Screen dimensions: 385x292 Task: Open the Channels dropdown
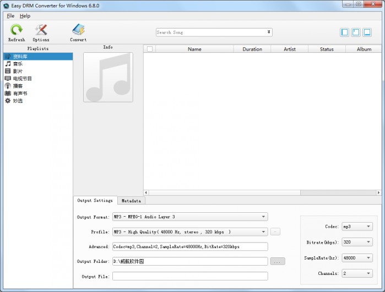(357, 273)
